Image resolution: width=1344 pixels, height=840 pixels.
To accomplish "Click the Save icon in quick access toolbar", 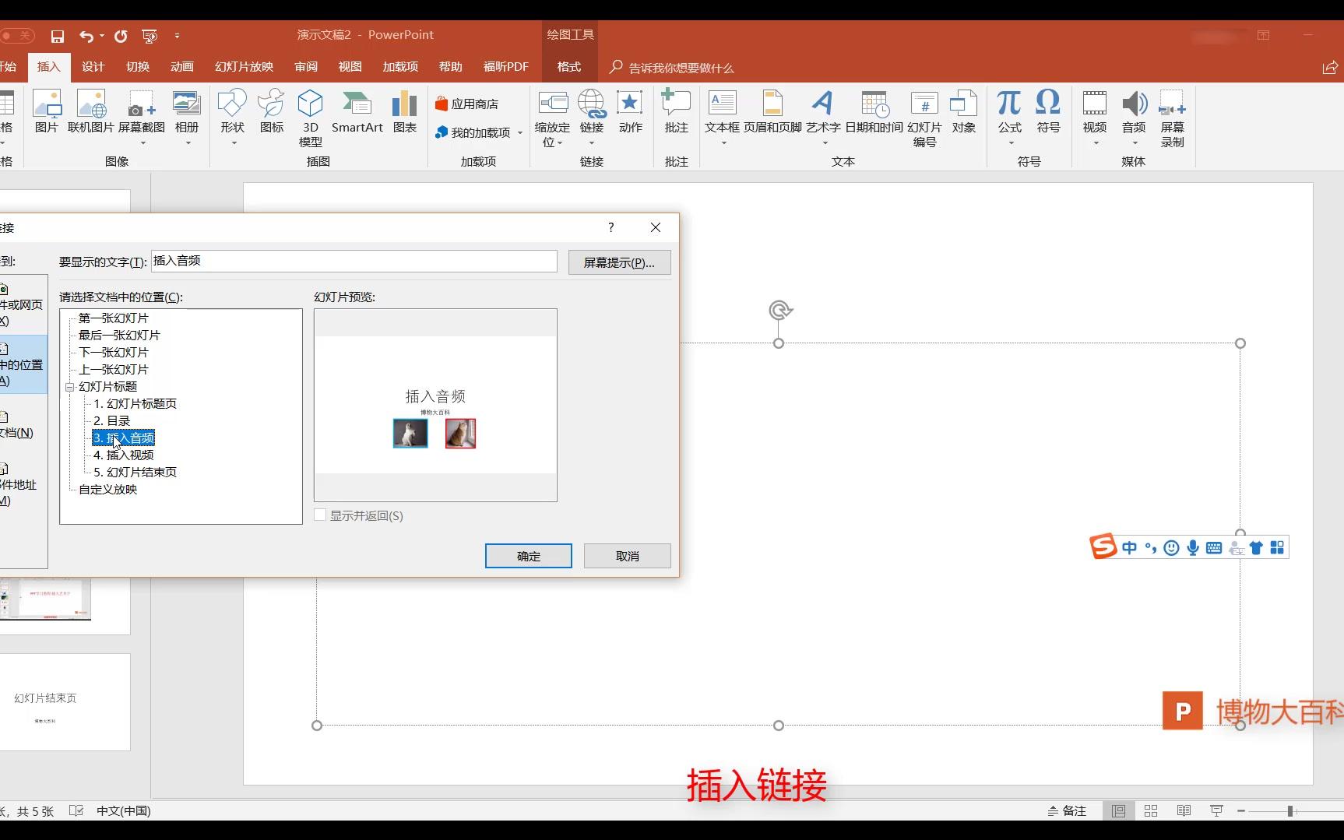I will (x=57, y=36).
